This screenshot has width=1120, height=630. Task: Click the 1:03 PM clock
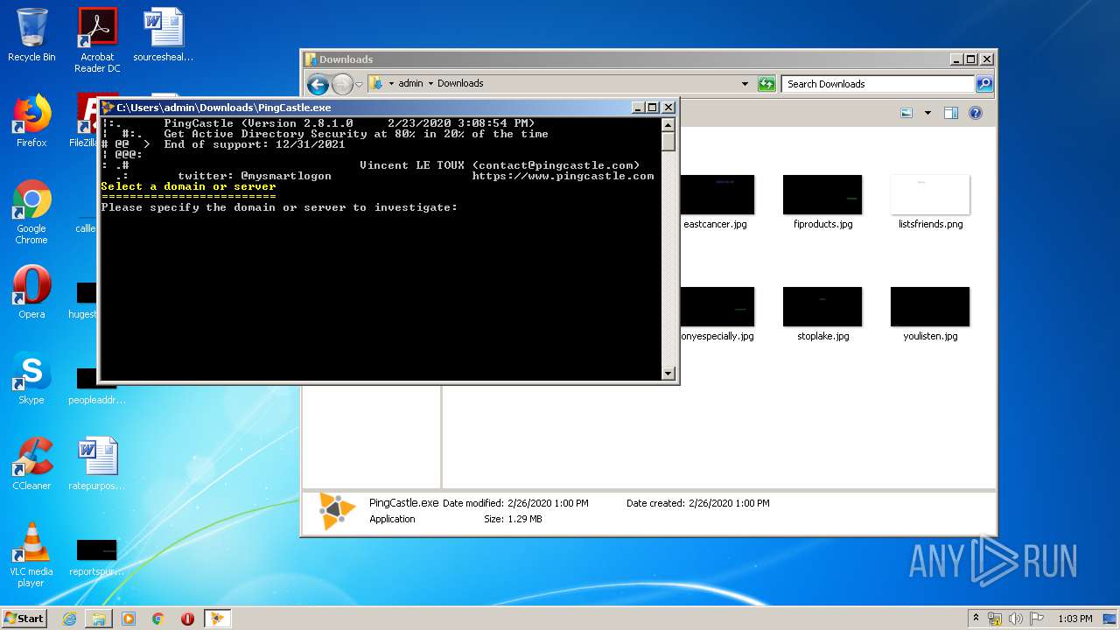[1074, 619]
